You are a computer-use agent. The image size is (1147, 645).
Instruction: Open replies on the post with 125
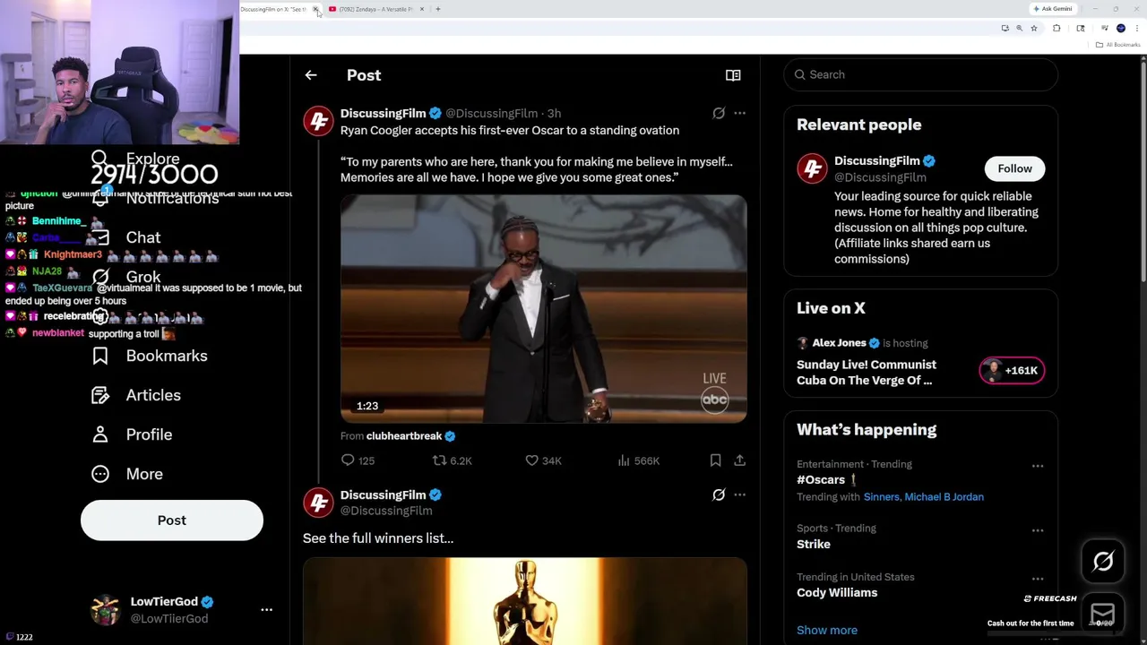point(358,460)
